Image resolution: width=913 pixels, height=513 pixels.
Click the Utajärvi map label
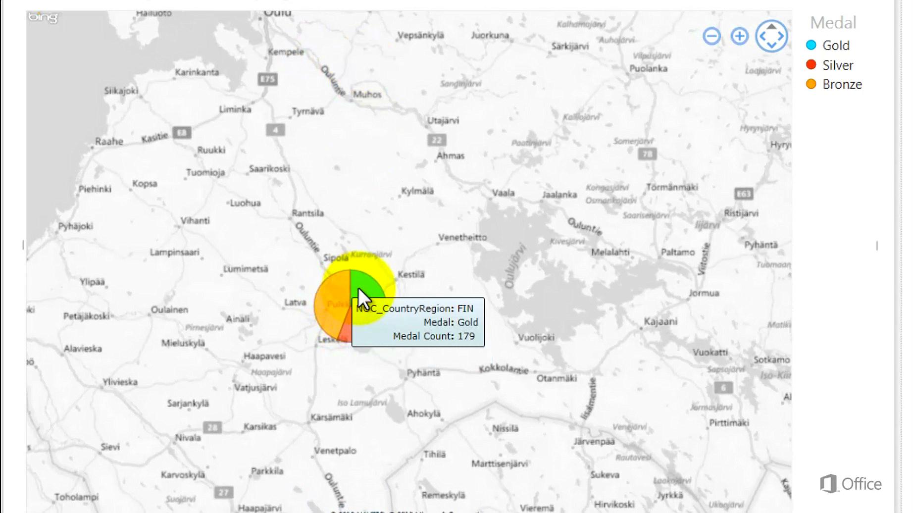[x=443, y=120]
